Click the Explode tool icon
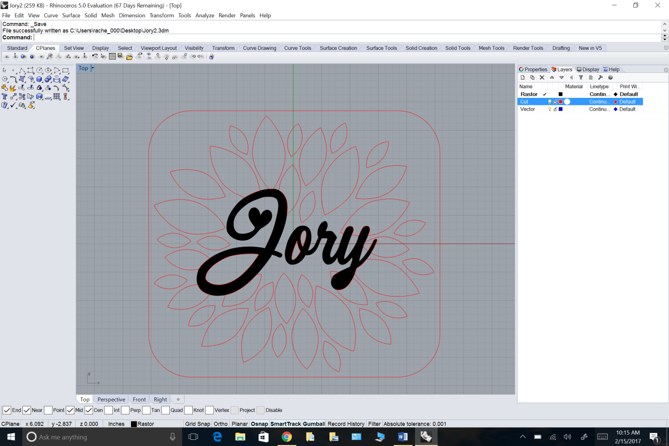 point(13,88)
